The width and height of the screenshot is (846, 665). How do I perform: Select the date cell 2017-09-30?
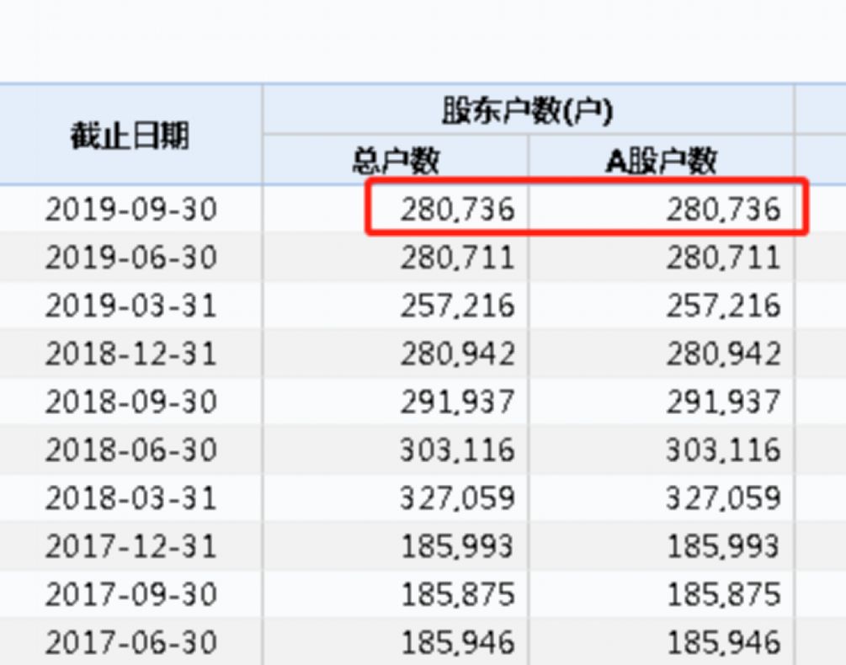coord(131,594)
